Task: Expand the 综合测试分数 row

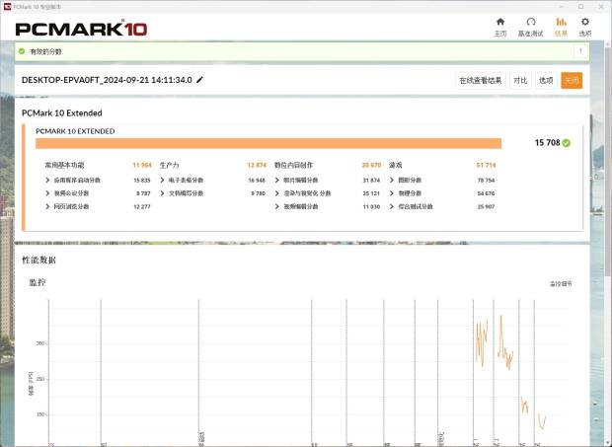Action: pos(392,207)
